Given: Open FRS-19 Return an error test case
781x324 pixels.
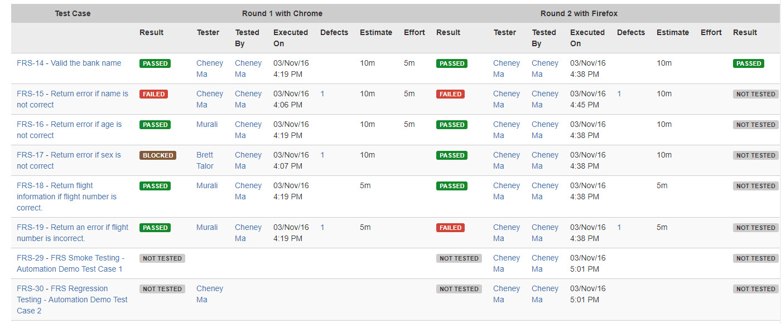Looking at the screenshot, I should click(x=72, y=227).
